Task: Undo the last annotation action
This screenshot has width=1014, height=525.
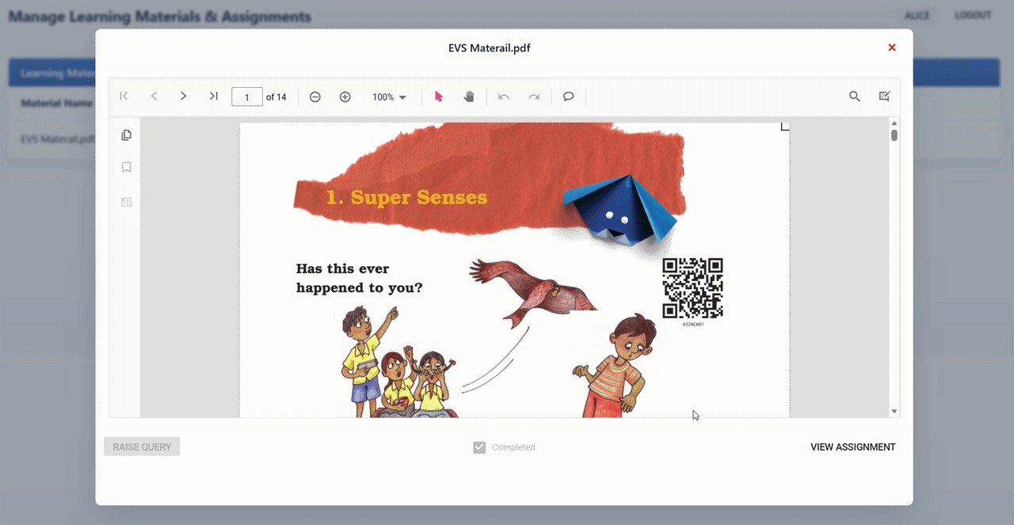Action: (x=503, y=96)
